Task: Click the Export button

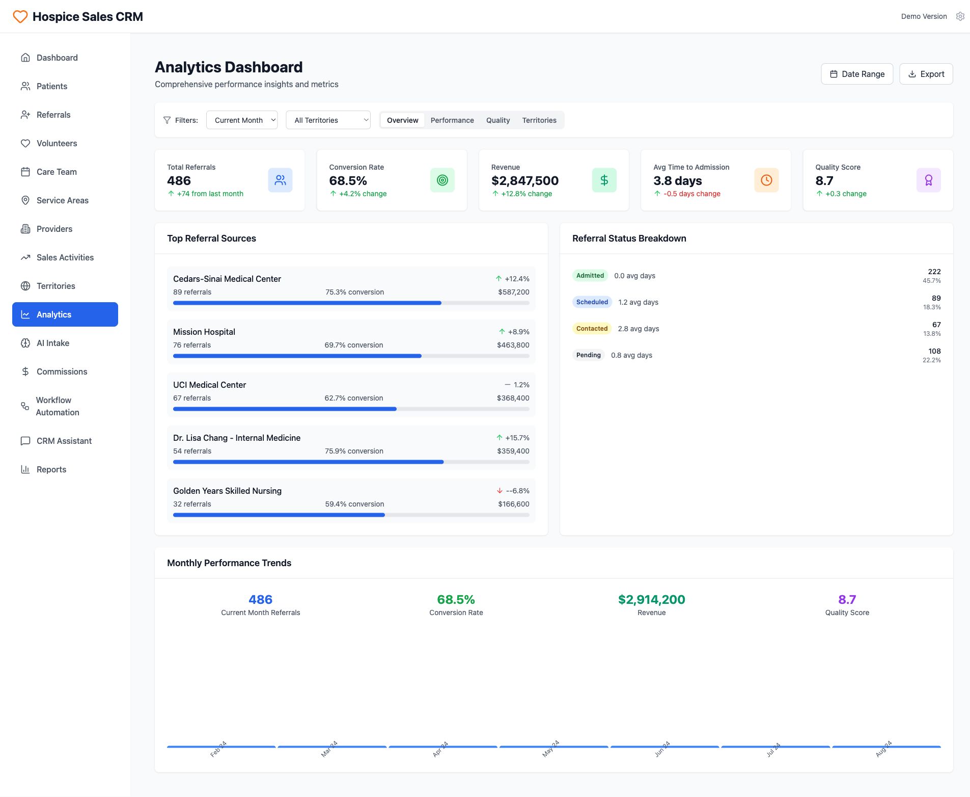Action: tap(926, 74)
